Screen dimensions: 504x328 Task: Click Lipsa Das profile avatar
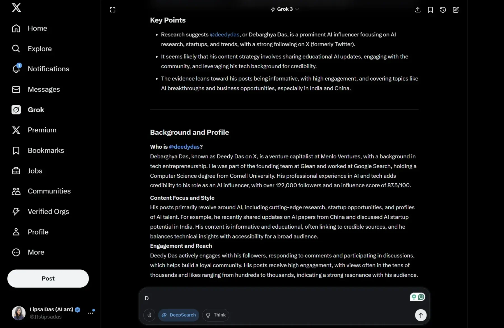(18, 313)
